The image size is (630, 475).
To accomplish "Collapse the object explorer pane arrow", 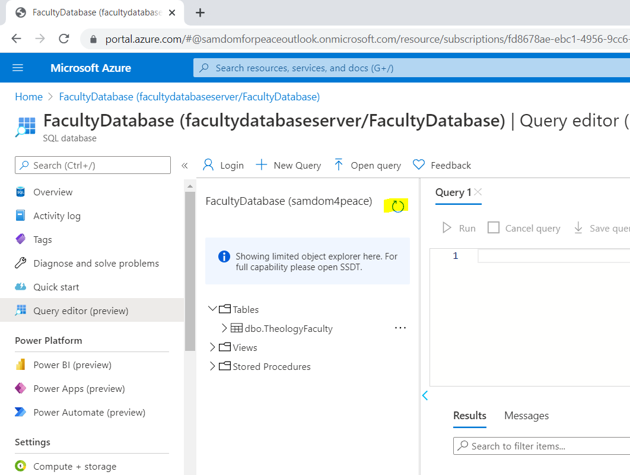I will pos(425,396).
